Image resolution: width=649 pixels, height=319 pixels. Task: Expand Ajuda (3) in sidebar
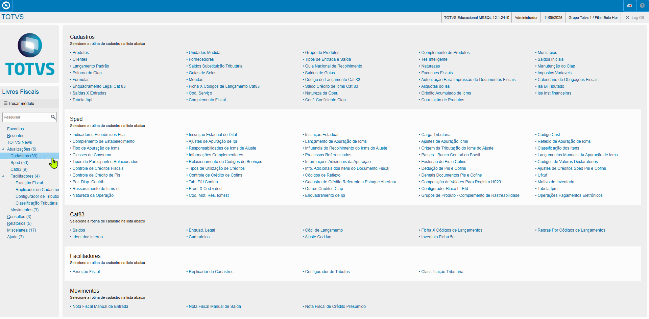tap(15, 237)
